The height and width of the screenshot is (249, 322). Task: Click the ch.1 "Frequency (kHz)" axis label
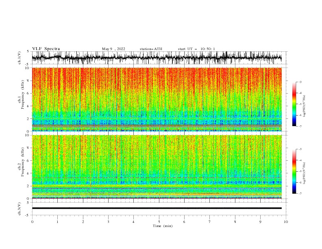pyautogui.click(x=22, y=94)
